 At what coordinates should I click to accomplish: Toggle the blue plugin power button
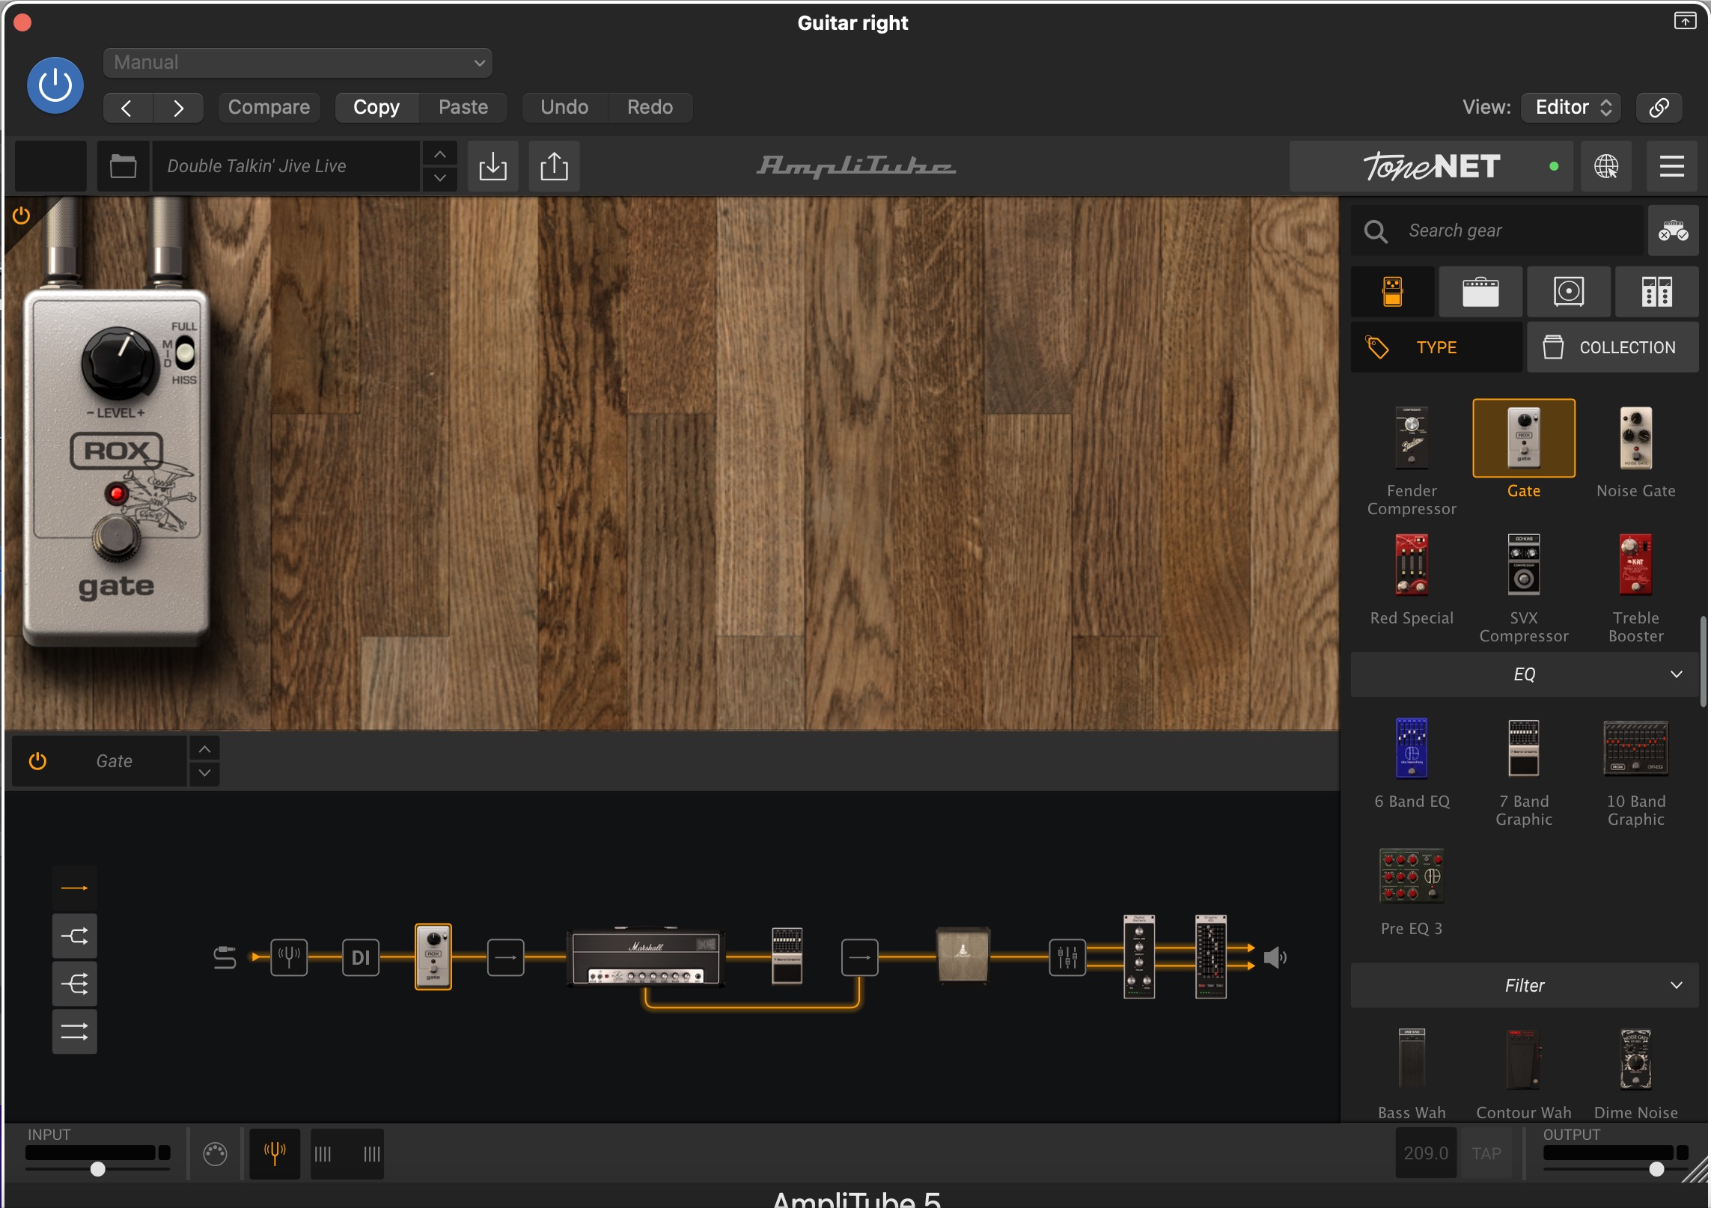55,85
